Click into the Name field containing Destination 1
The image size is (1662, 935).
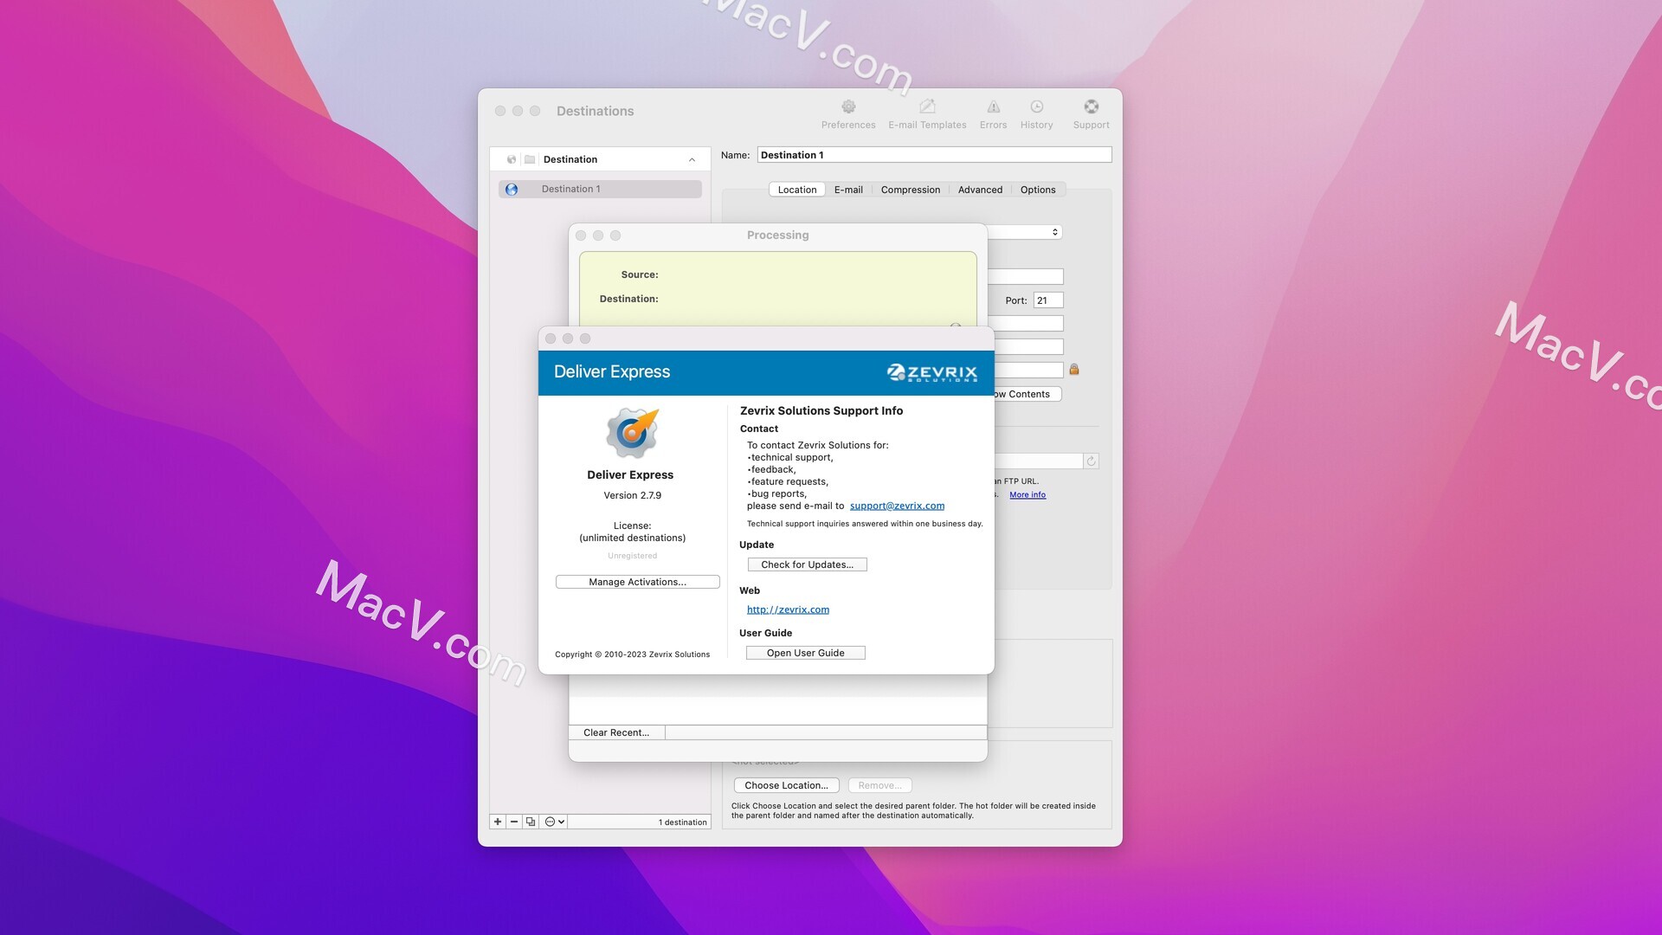[934, 155]
